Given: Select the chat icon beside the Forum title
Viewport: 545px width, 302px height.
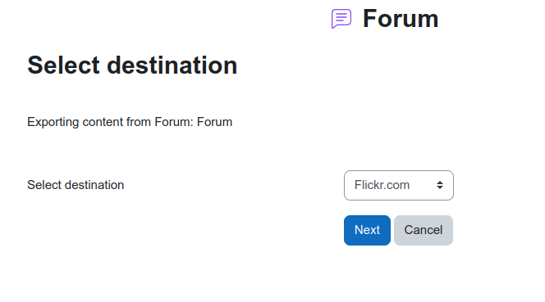Looking at the screenshot, I should click(341, 18).
